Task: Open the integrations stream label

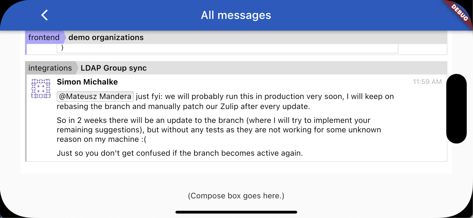Action: (50, 68)
